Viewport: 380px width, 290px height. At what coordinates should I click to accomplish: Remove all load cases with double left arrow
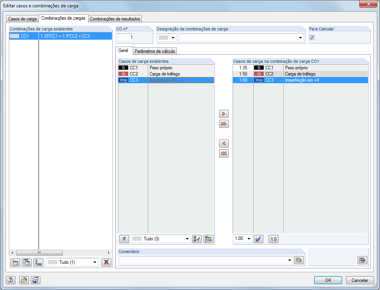[224, 153]
